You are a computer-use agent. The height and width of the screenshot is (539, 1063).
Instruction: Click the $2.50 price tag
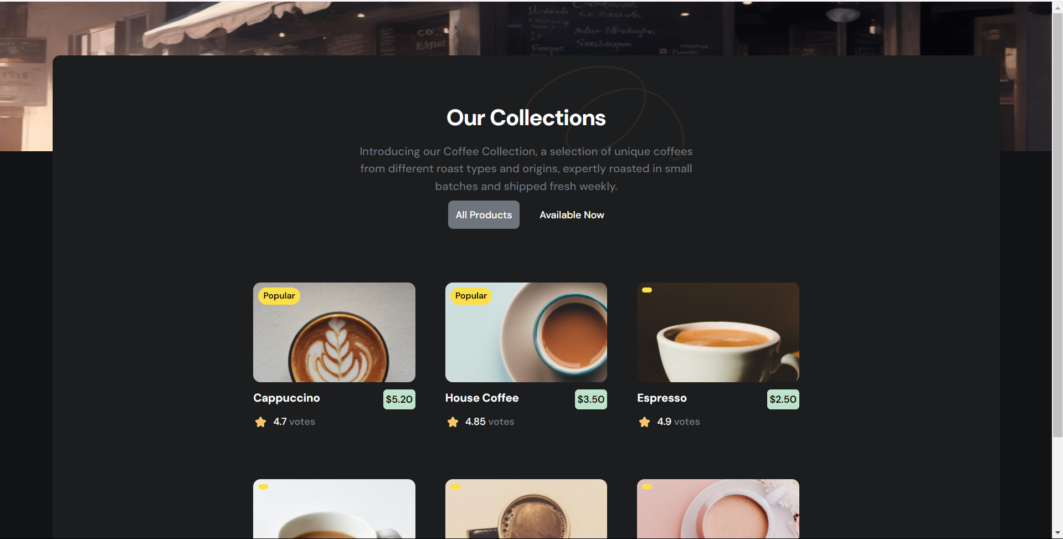point(783,399)
